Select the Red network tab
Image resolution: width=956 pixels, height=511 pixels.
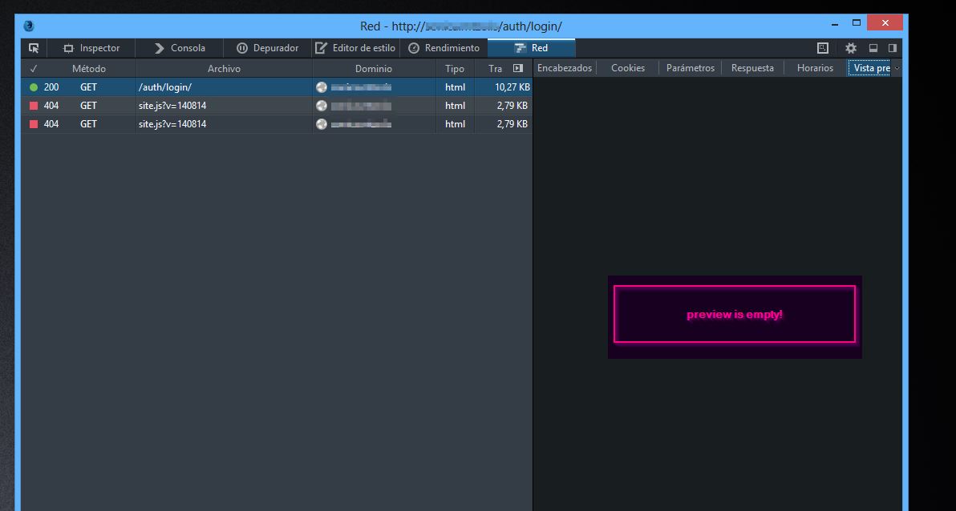[531, 48]
